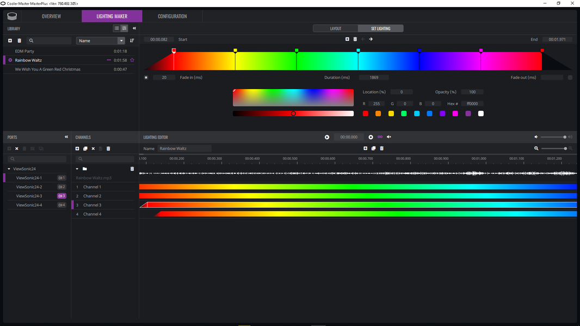The width and height of the screenshot is (580, 326).
Task: Collapse the Library panel with double chevron
Action: coord(134,28)
